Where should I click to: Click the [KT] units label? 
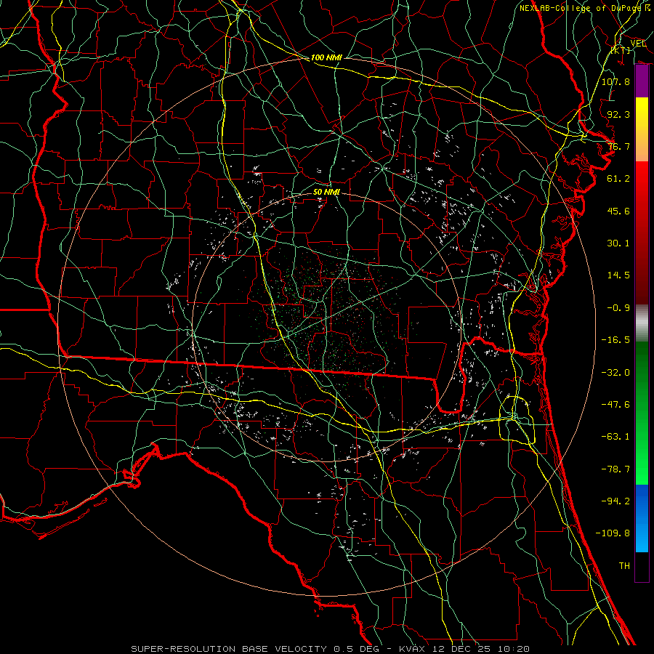(621, 50)
